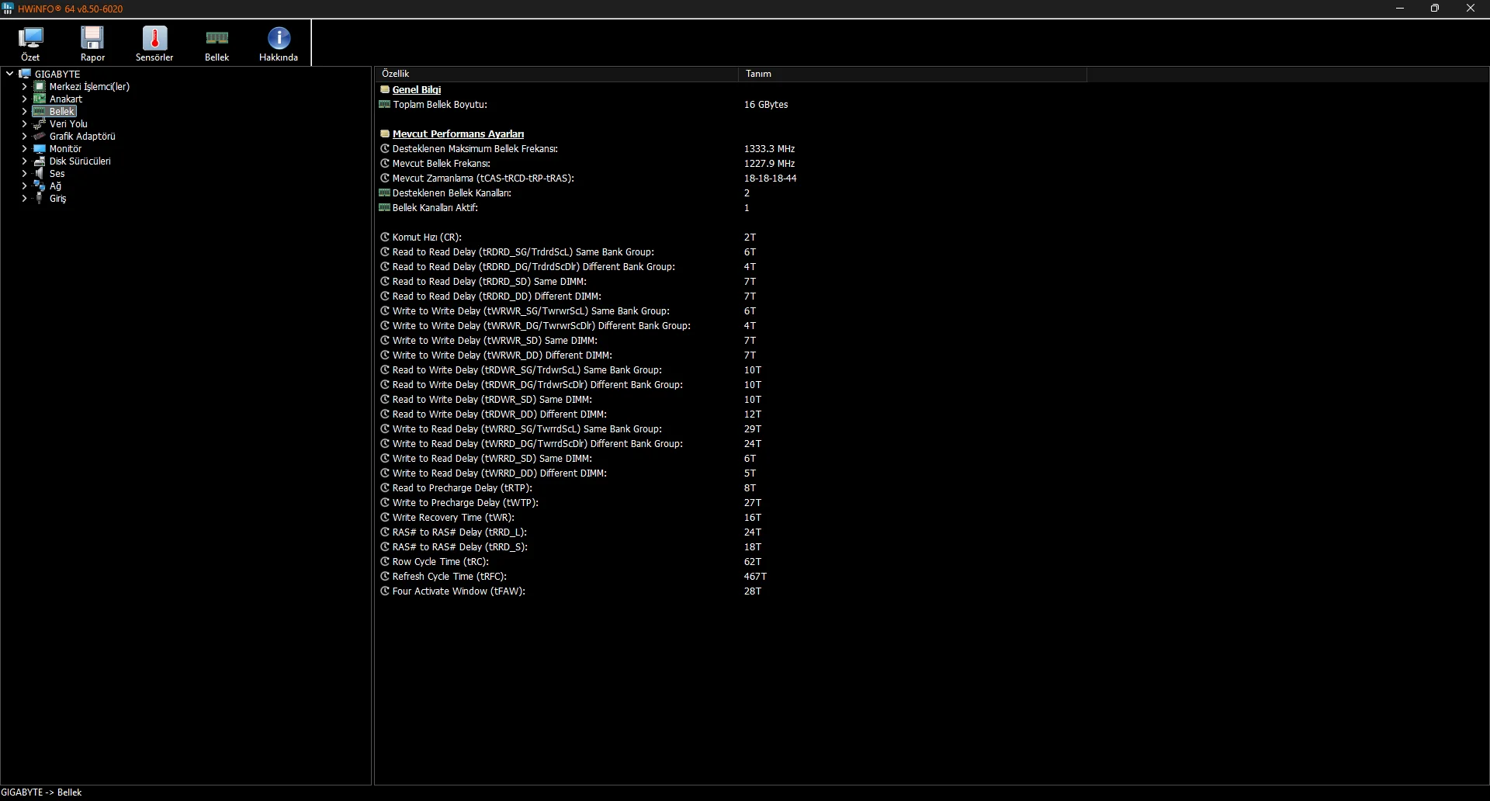Click the Four Activate Window (tFAW) clock icon
Viewport: 1490px width, 801px height.
pyautogui.click(x=385, y=591)
